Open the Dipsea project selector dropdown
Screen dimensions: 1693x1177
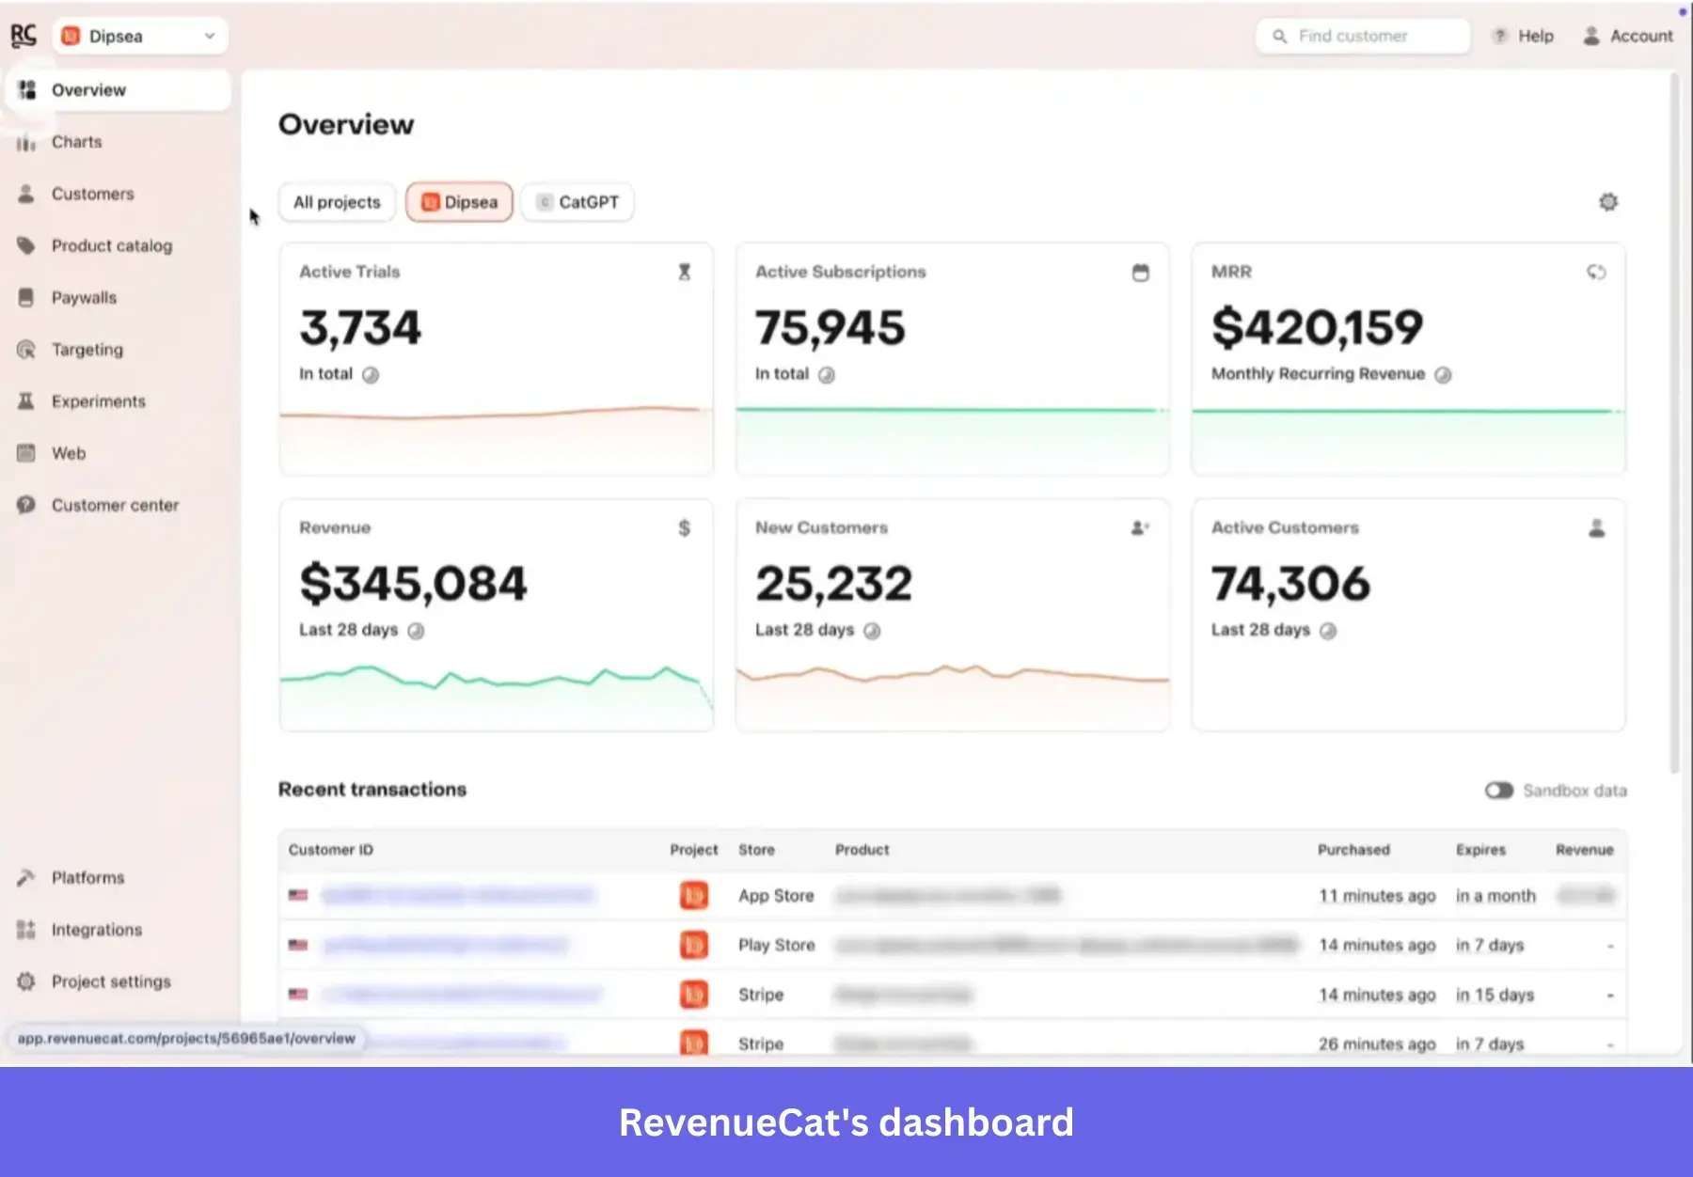[140, 36]
